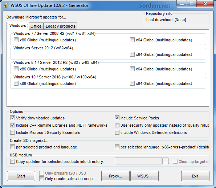
Task: Minimize the WSUS Offline Update window
Action: coord(182,4)
